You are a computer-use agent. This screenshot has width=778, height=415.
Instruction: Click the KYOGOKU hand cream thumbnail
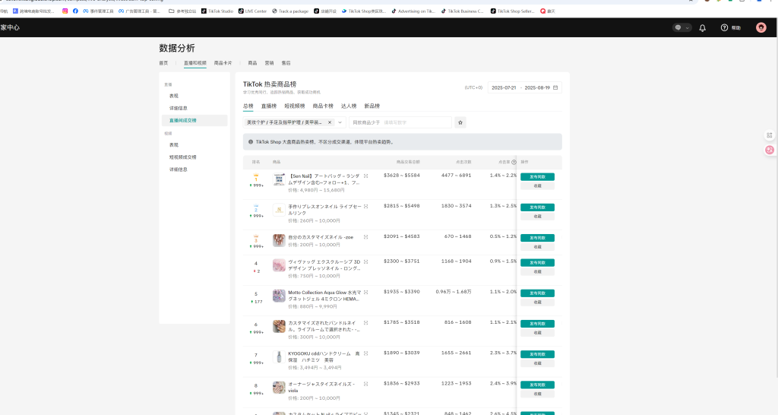(x=279, y=357)
